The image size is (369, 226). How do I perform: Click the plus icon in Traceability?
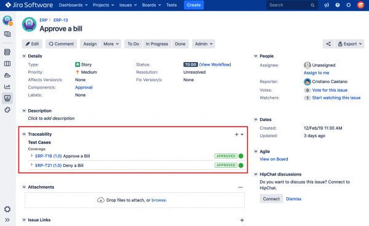(237, 134)
